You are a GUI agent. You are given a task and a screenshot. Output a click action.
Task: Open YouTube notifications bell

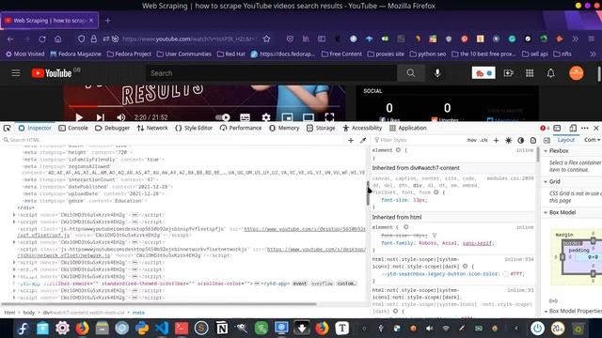pos(550,73)
